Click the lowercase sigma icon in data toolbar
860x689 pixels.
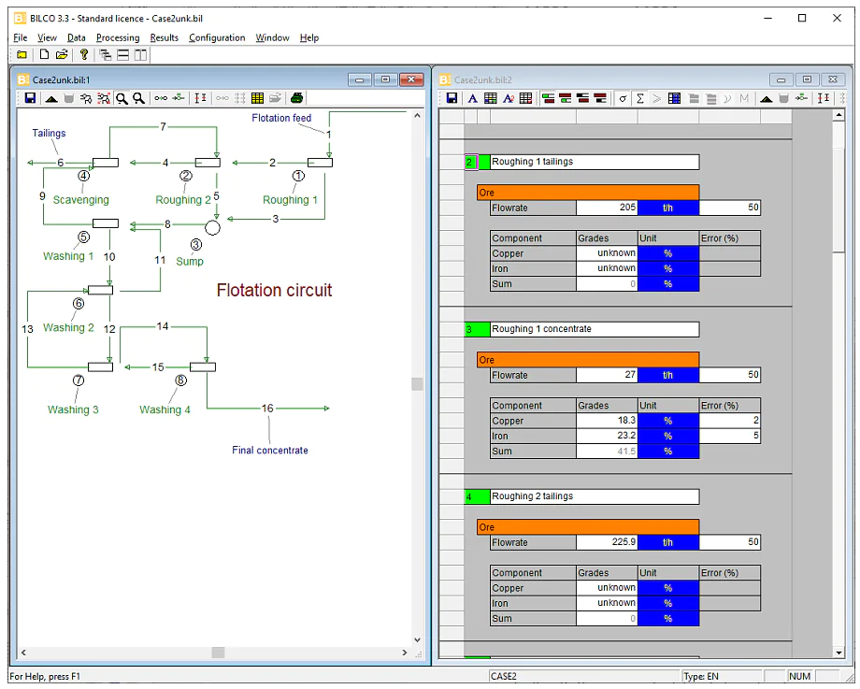[623, 98]
